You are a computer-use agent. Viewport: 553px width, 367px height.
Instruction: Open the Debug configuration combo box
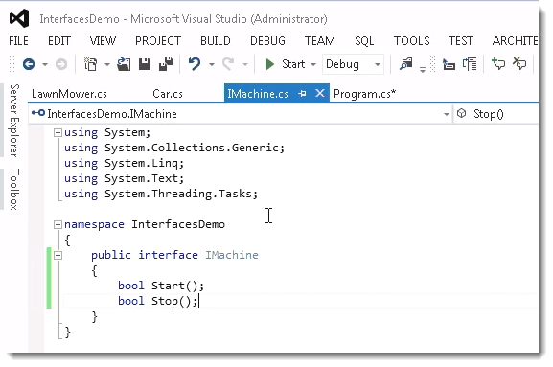353,64
